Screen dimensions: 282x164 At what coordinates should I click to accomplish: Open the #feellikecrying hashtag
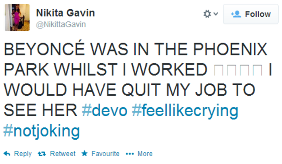click(185, 111)
